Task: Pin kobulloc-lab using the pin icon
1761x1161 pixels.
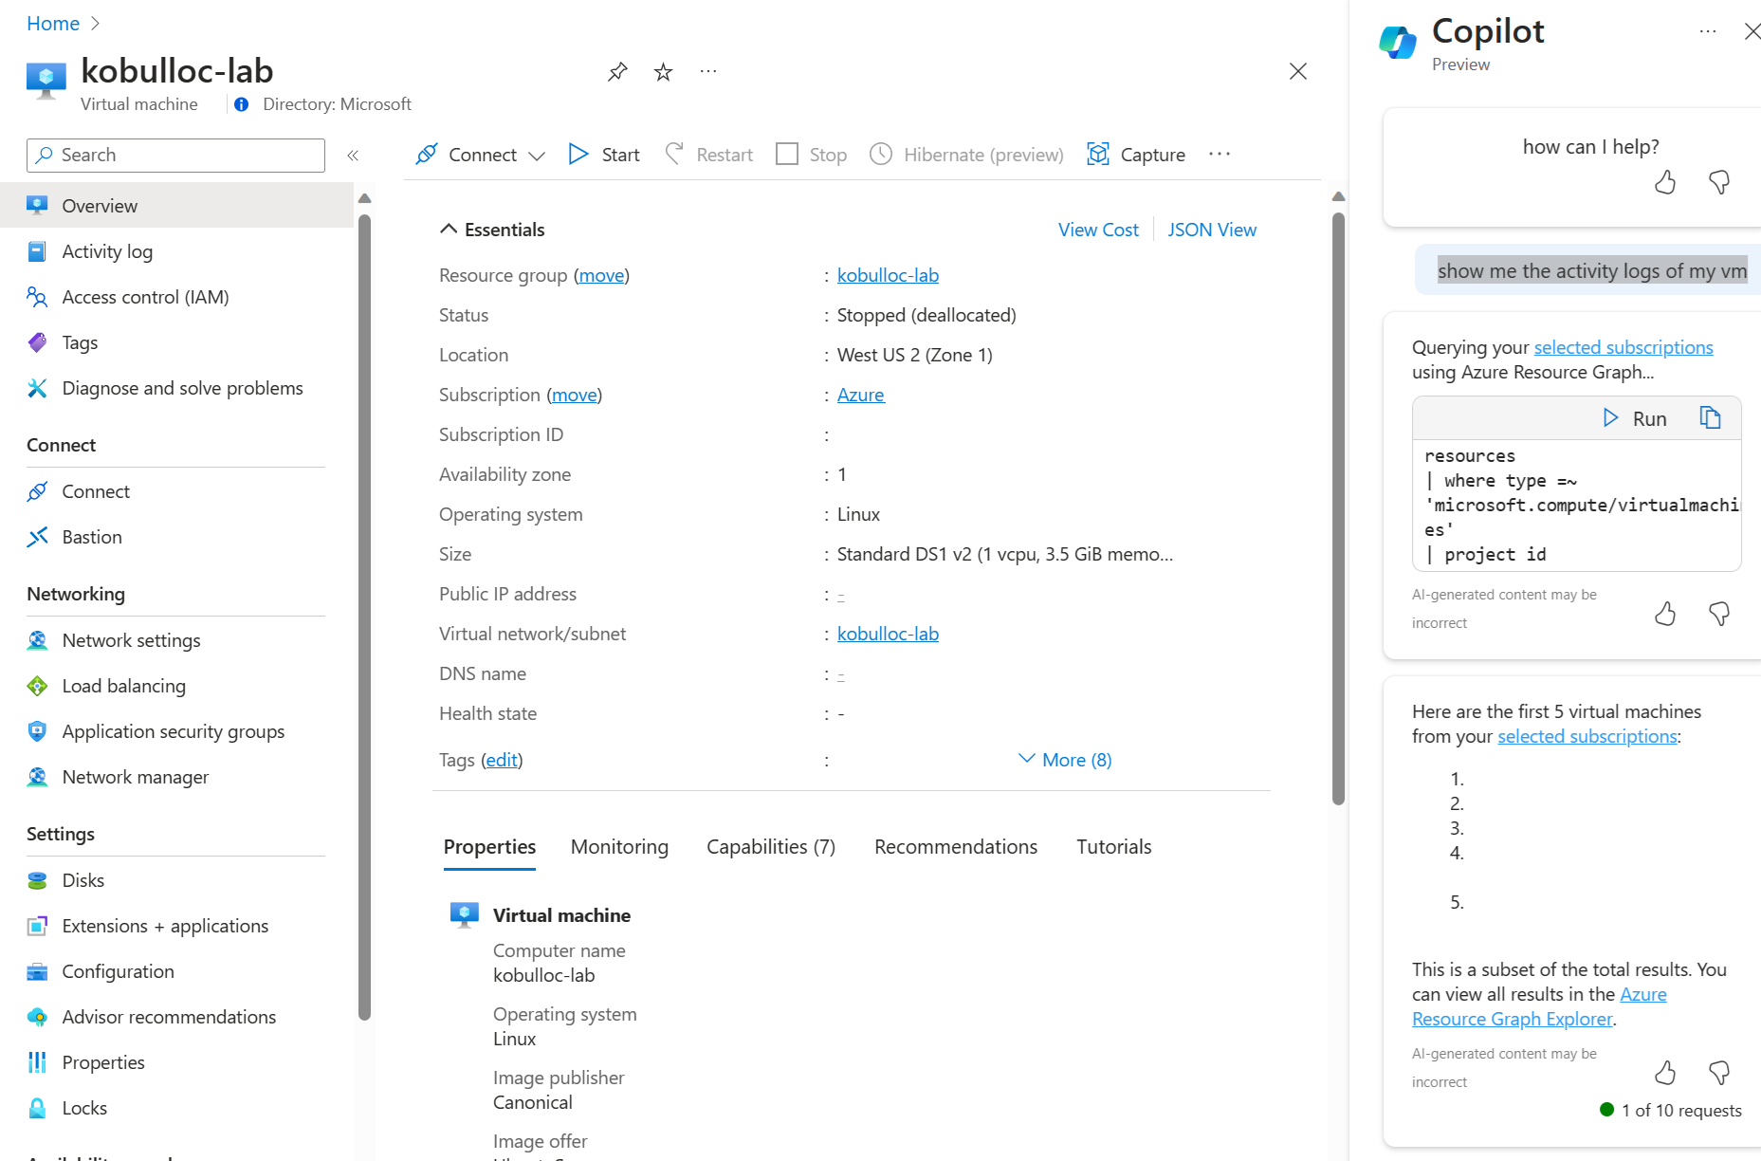Action: tap(616, 71)
